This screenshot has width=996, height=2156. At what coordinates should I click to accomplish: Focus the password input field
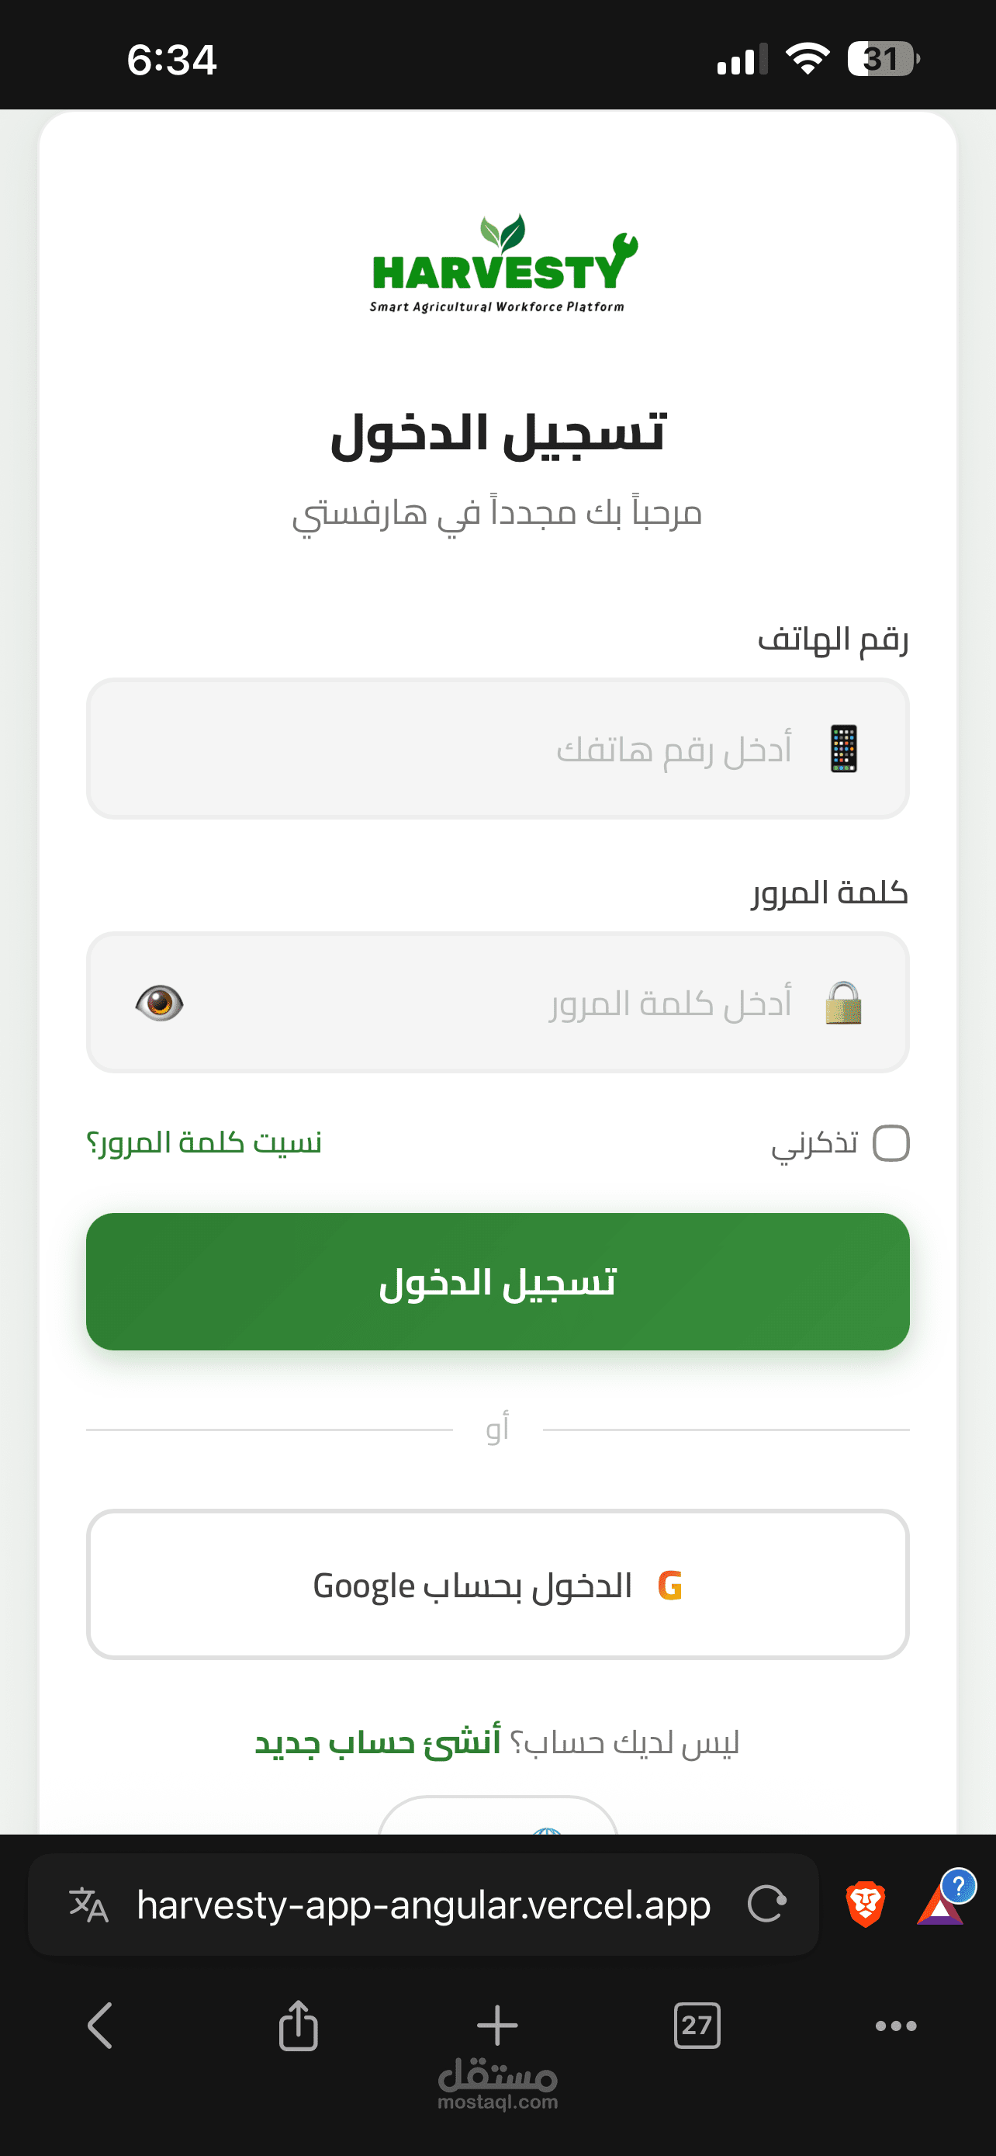(x=497, y=1003)
